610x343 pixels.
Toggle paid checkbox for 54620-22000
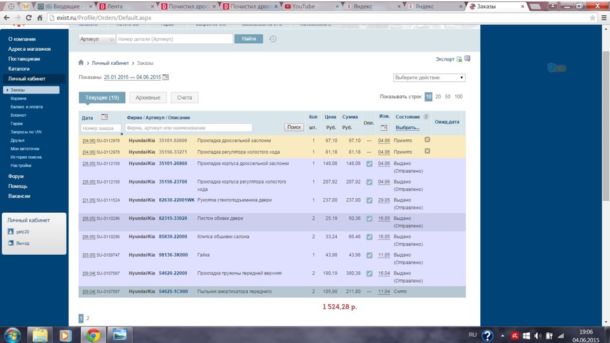(x=369, y=273)
